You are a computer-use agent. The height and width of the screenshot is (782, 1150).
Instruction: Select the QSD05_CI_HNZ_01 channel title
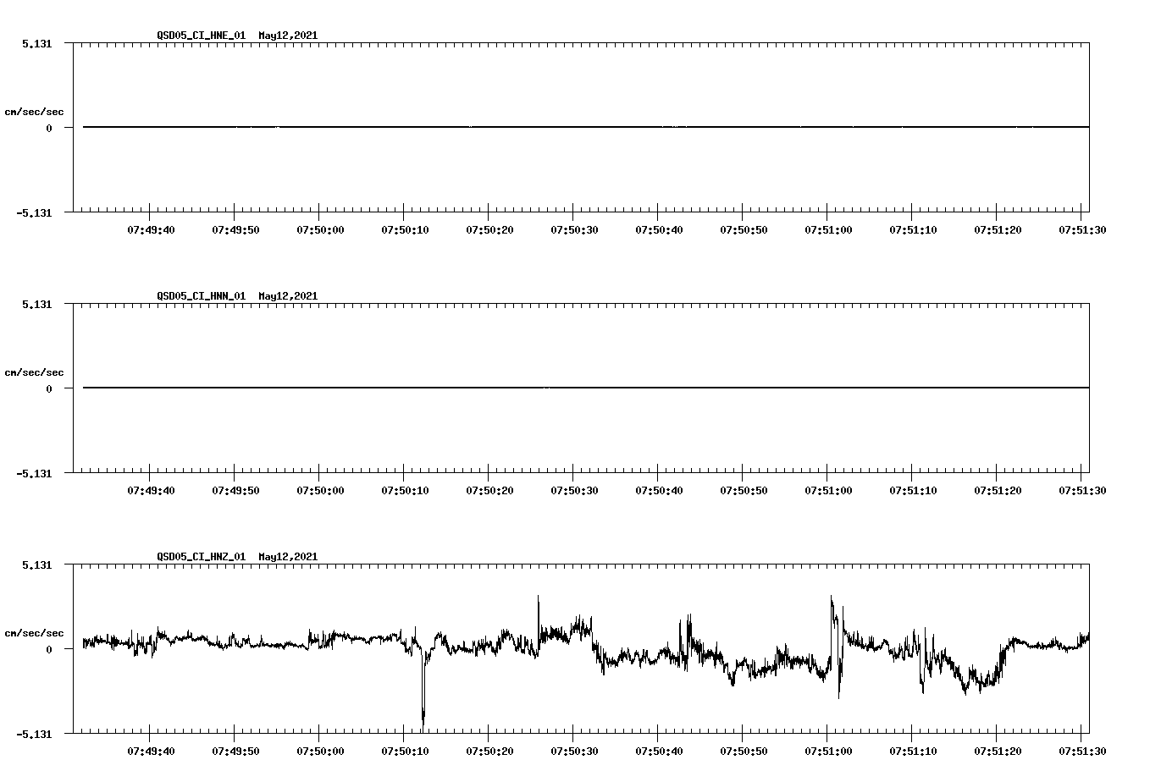pyautogui.click(x=199, y=557)
